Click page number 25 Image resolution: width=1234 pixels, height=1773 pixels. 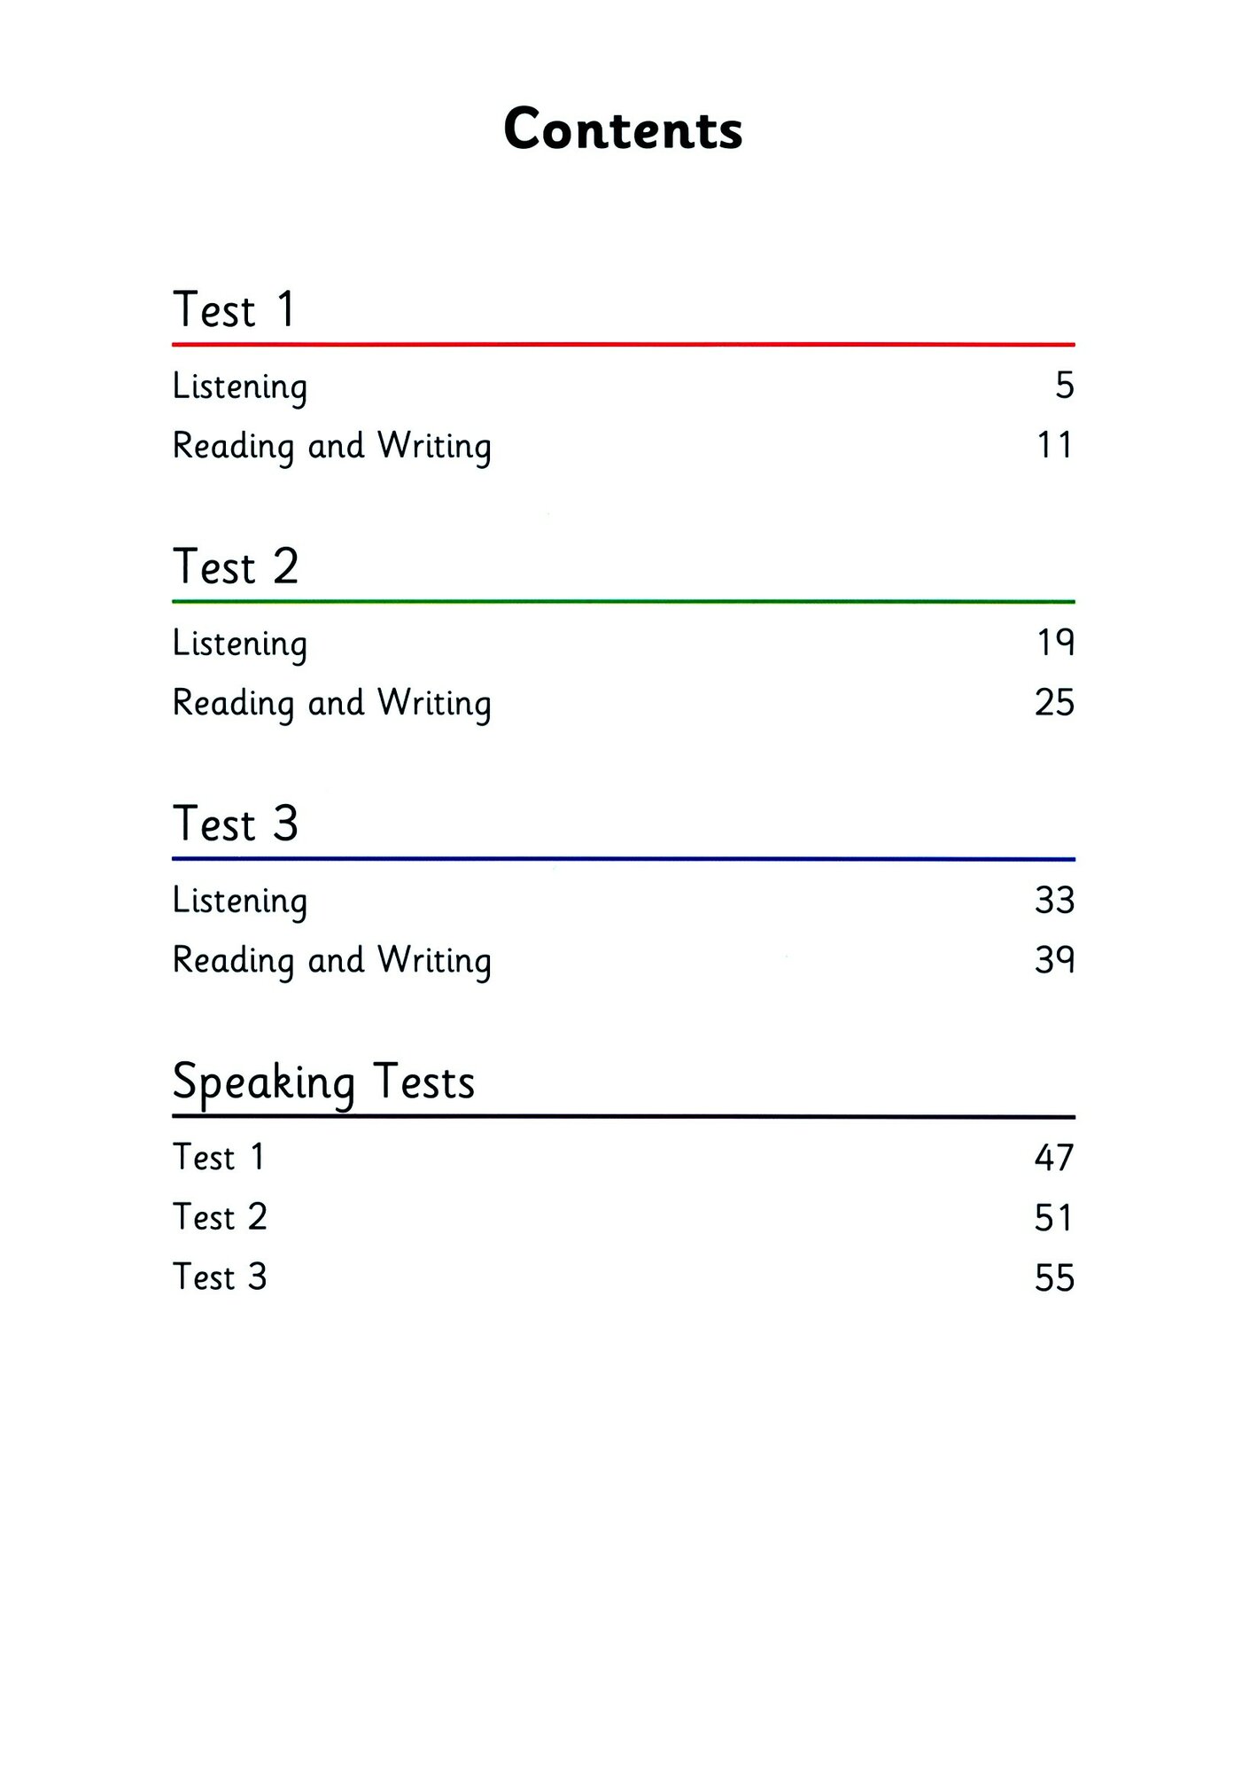point(1054,702)
